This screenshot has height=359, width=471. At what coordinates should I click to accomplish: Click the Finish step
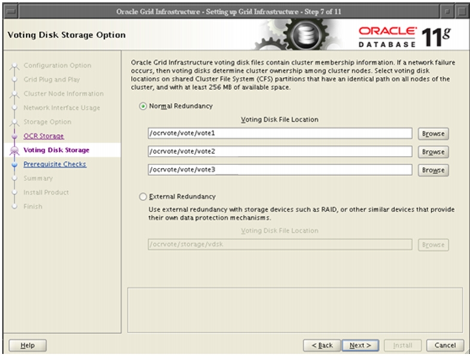pos(33,207)
